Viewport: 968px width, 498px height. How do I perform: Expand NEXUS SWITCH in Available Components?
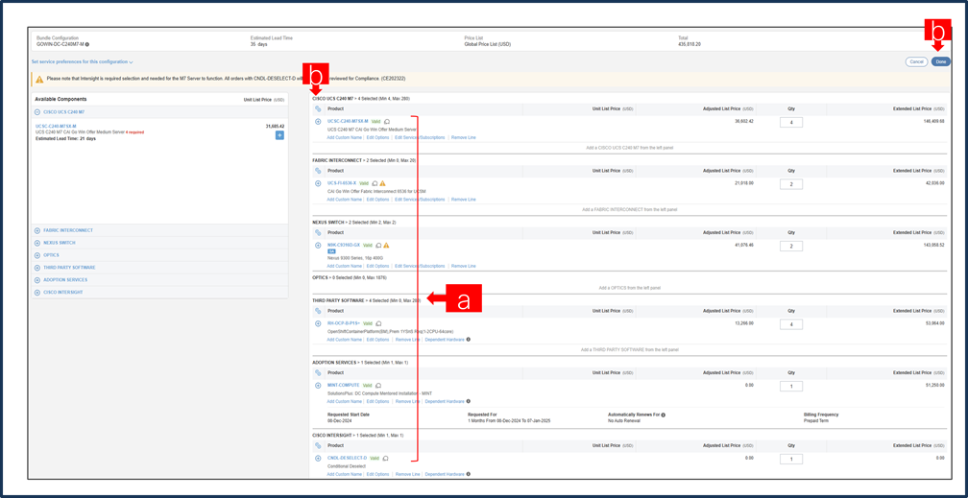pyautogui.click(x=37, y=243)
